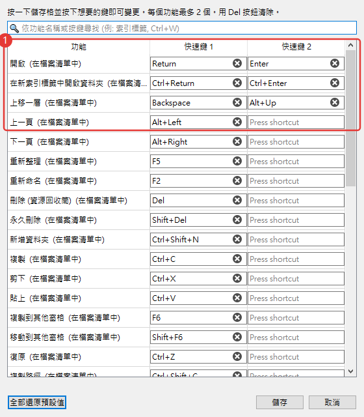
Task: Clear the Ctrl+Enter shortcut
Action: point(335,83)
